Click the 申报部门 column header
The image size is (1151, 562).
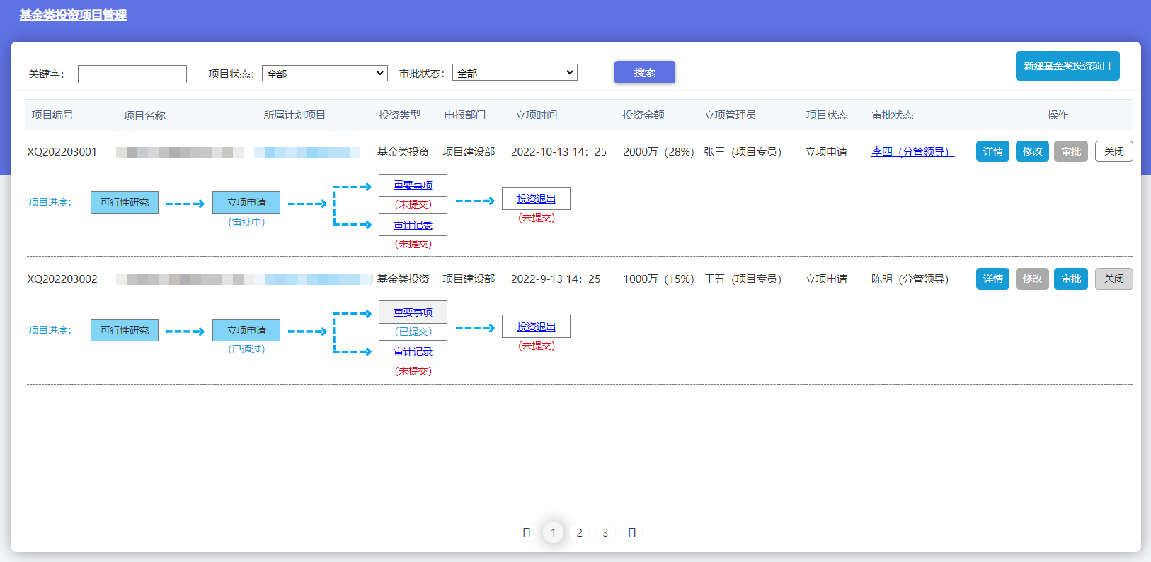click(x=465, y=115)
